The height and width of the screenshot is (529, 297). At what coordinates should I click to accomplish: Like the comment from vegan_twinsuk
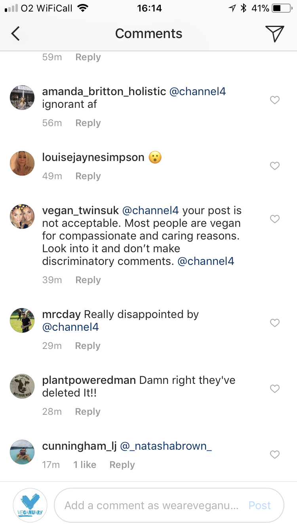tap(274, 218)
